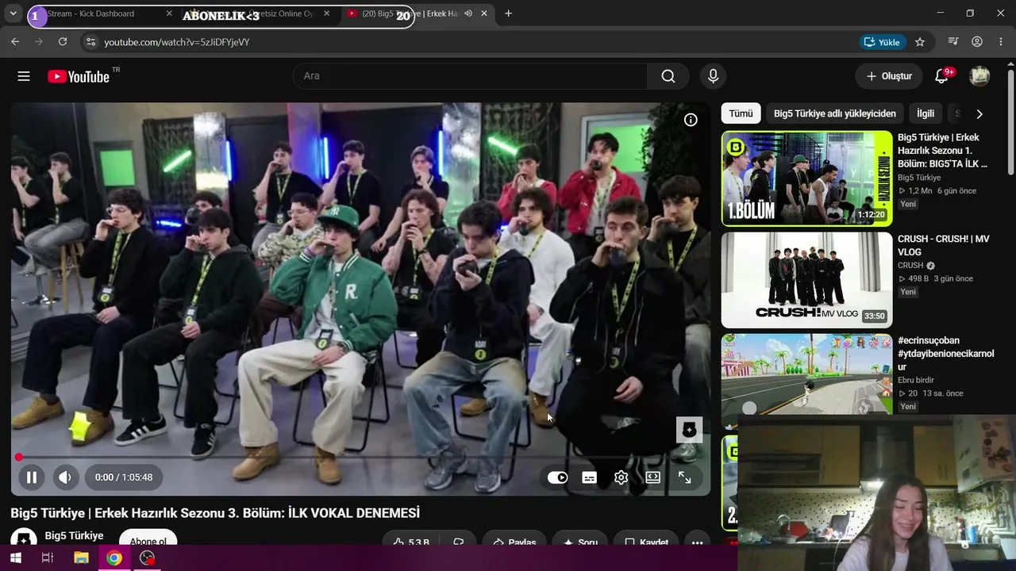The height and width of the screenshot is (571, 1016).
Task: Click the video title İLK VOKAL DENEMESİ
Action: click(x=354, y=513)
